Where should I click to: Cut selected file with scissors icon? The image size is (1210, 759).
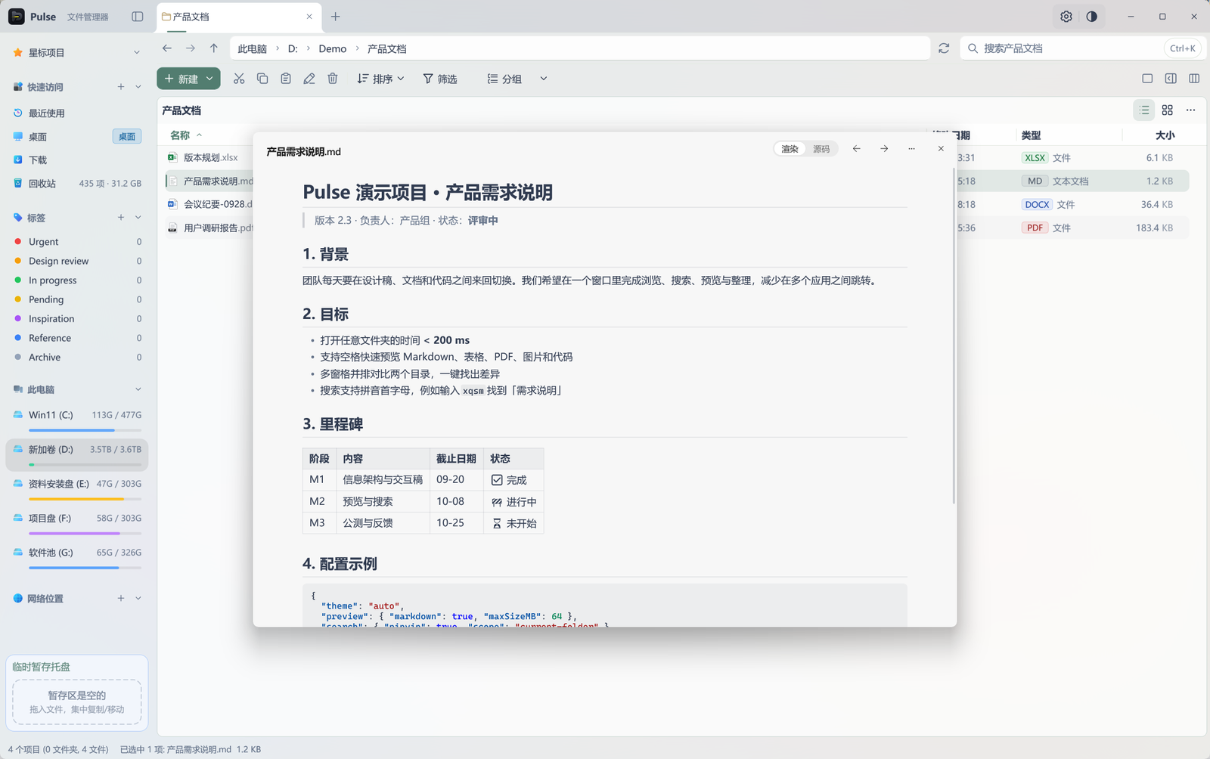[239, 79]
